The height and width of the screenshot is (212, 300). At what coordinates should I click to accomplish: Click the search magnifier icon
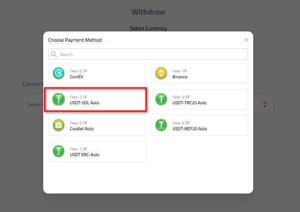[x=53, y=54]
